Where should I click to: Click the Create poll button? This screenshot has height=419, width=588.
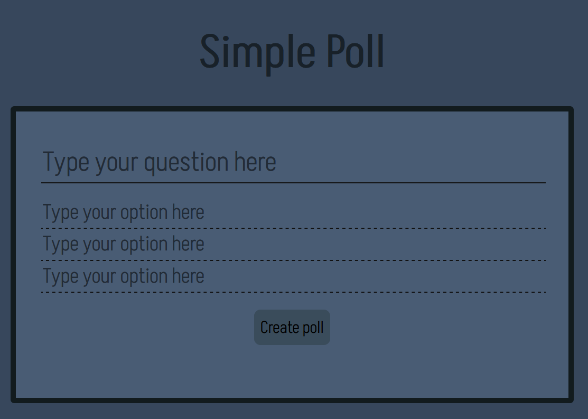click(x=292, y=327)
